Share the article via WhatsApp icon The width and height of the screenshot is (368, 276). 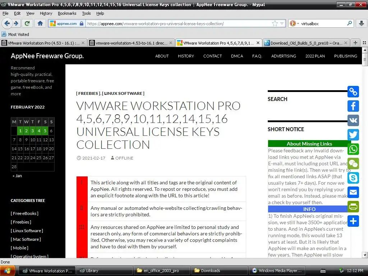(353, 149)
